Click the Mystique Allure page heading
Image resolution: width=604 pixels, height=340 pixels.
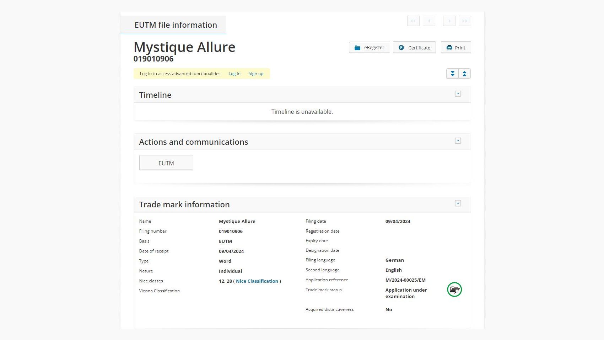click(x=184, y=47)
